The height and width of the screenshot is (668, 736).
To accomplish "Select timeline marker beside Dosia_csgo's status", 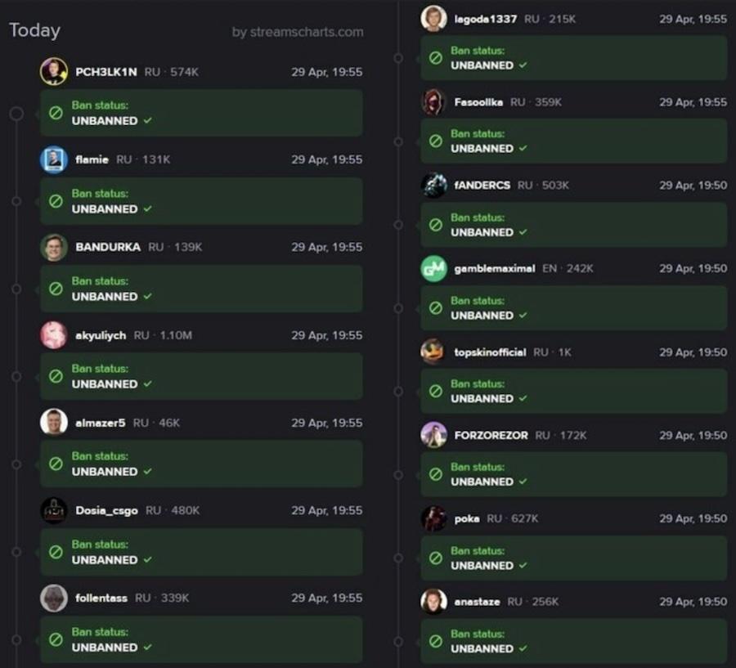I will coord(16,552).
